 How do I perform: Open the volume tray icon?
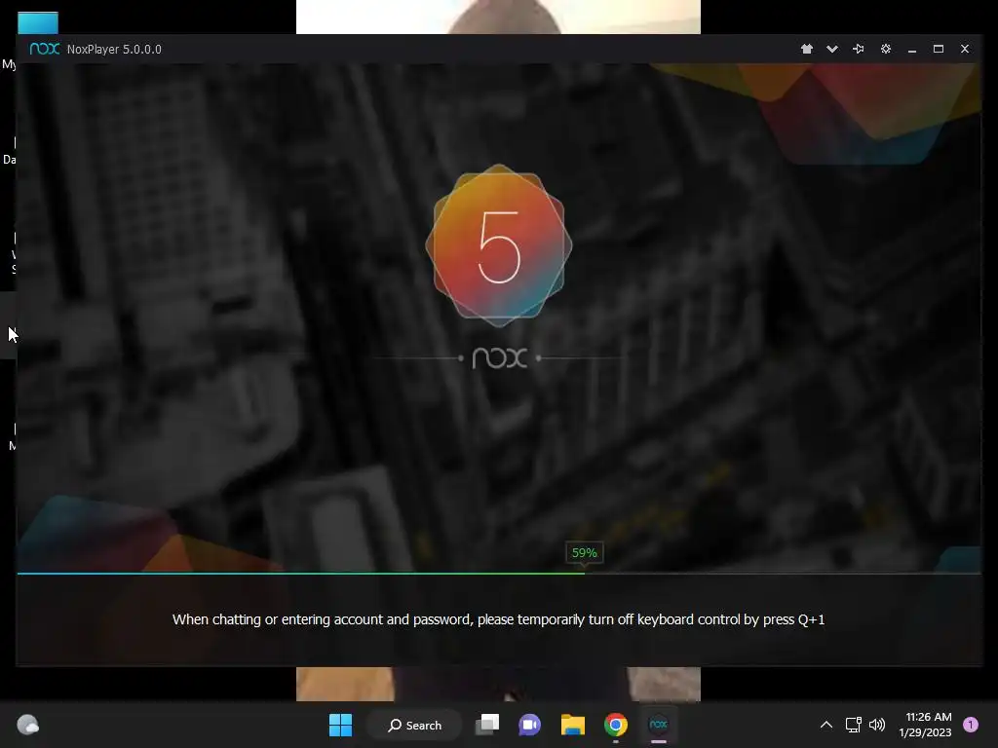point(877,725)
